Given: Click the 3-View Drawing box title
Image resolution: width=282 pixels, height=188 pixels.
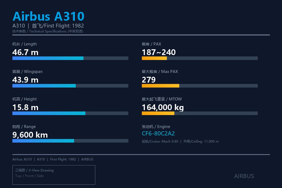Looking at the screenshot, I should click(x=34, y=170).
